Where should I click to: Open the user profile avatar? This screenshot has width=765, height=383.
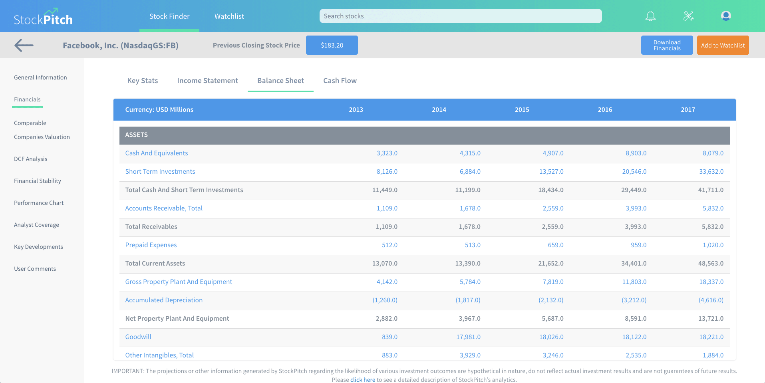[726, 16]
